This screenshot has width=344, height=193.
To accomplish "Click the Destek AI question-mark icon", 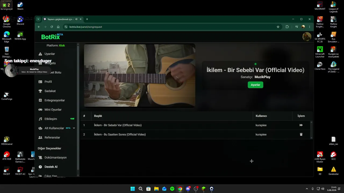I will [40, 167].
